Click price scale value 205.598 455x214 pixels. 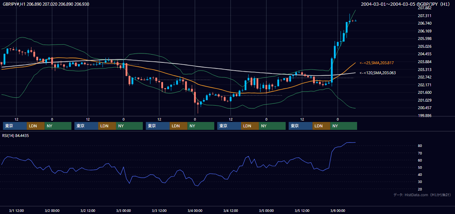pos(424,39)
